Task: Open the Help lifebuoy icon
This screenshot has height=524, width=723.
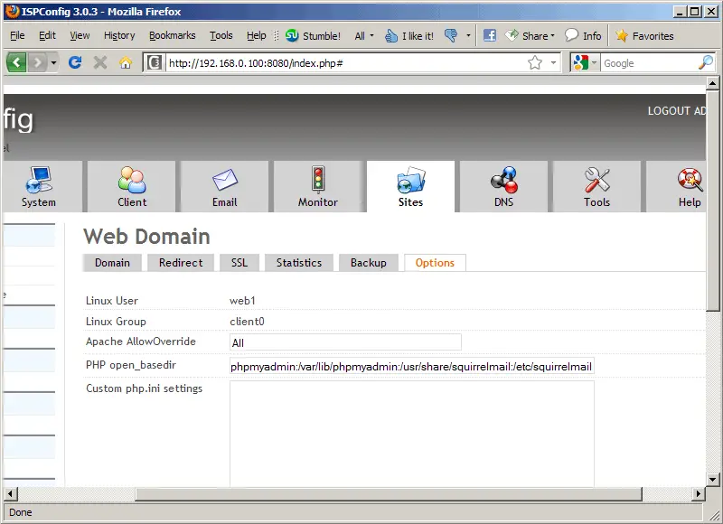Action: (x=690, y=180)
